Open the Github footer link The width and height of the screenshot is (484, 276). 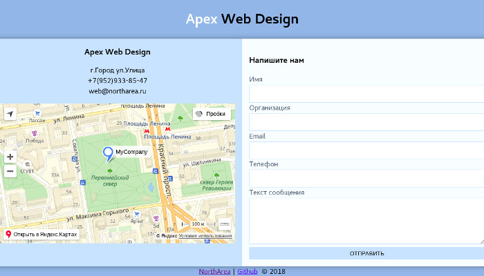248,271
